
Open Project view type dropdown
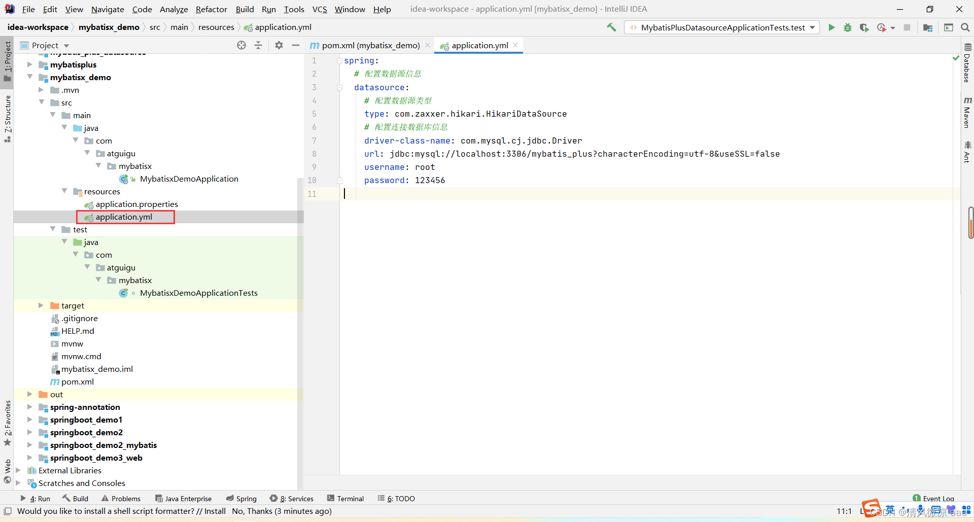66,46
